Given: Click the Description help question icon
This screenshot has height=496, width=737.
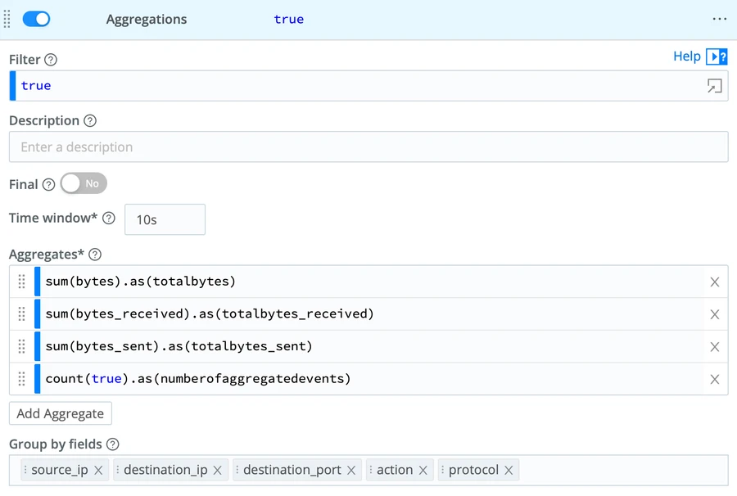Looking at the screenshot, I should (90, 121).
